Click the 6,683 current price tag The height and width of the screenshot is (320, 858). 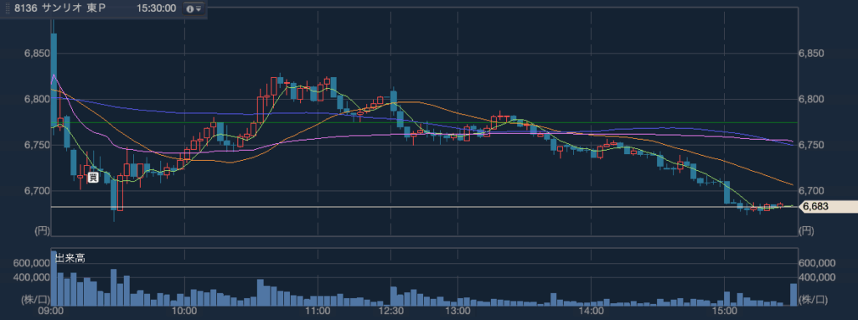[828, 207]
